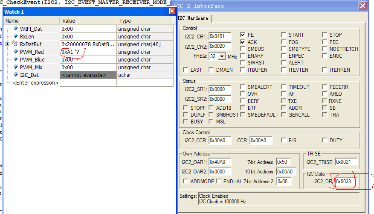The image size is (374, 214).
Task: Toggle the LAST checkbox
Action: [186, 70]
